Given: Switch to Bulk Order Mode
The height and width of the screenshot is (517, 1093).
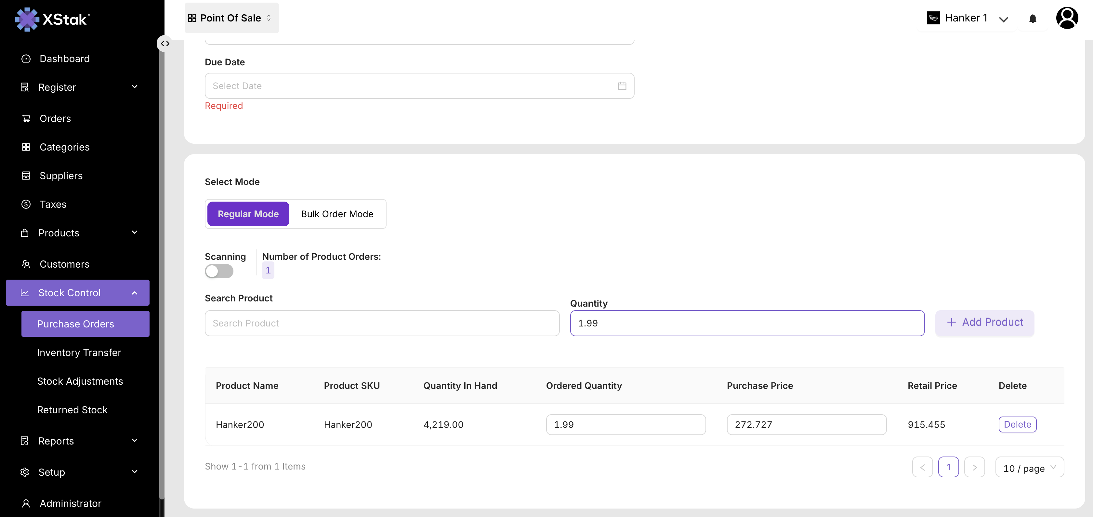Looking at the screenshot, I should (x=337, y=214).
